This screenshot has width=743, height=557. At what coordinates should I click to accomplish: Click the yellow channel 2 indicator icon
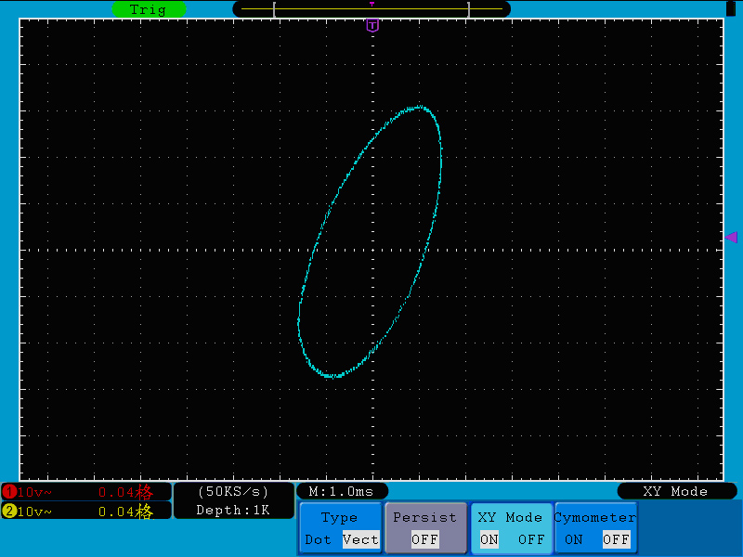tap(9, 512)
